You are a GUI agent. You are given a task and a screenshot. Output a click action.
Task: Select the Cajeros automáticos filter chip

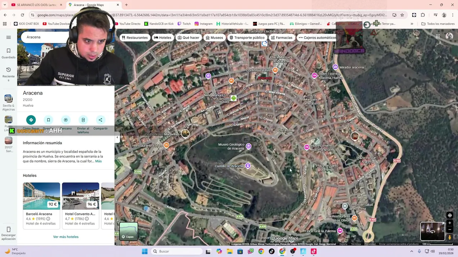pos(317,37)
